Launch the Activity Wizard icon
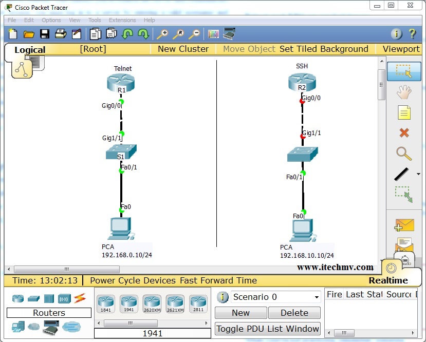 click(x=77, y=34)
